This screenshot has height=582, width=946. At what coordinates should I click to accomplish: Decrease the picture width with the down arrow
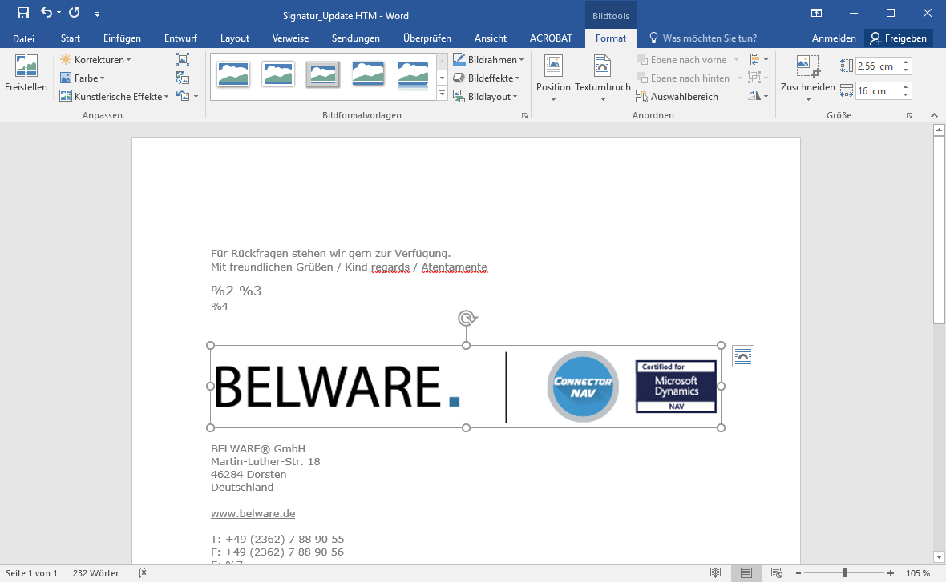[x=906, y=95]
